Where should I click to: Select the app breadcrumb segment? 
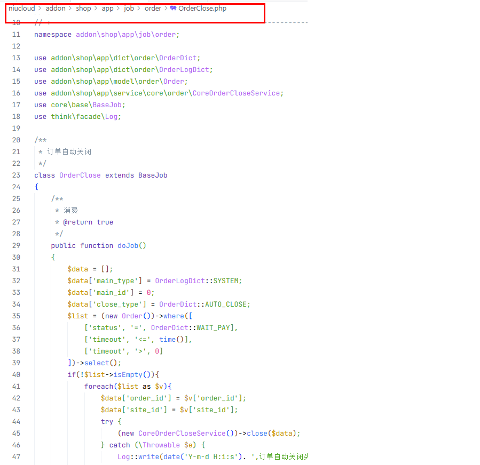click(x=107, y=9)
